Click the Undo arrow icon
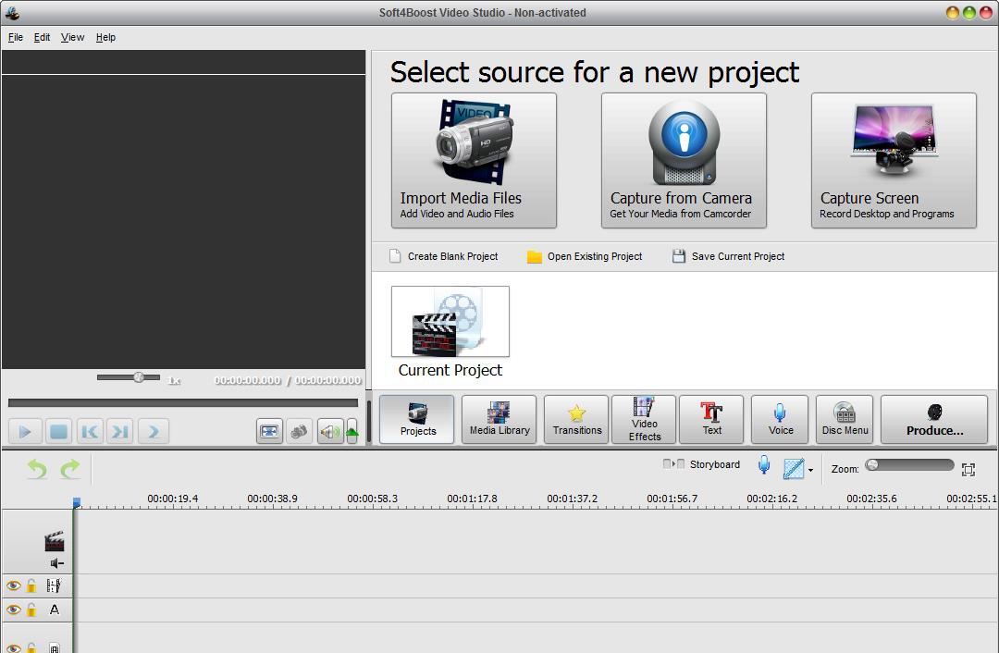 click(x=37, y=470)
